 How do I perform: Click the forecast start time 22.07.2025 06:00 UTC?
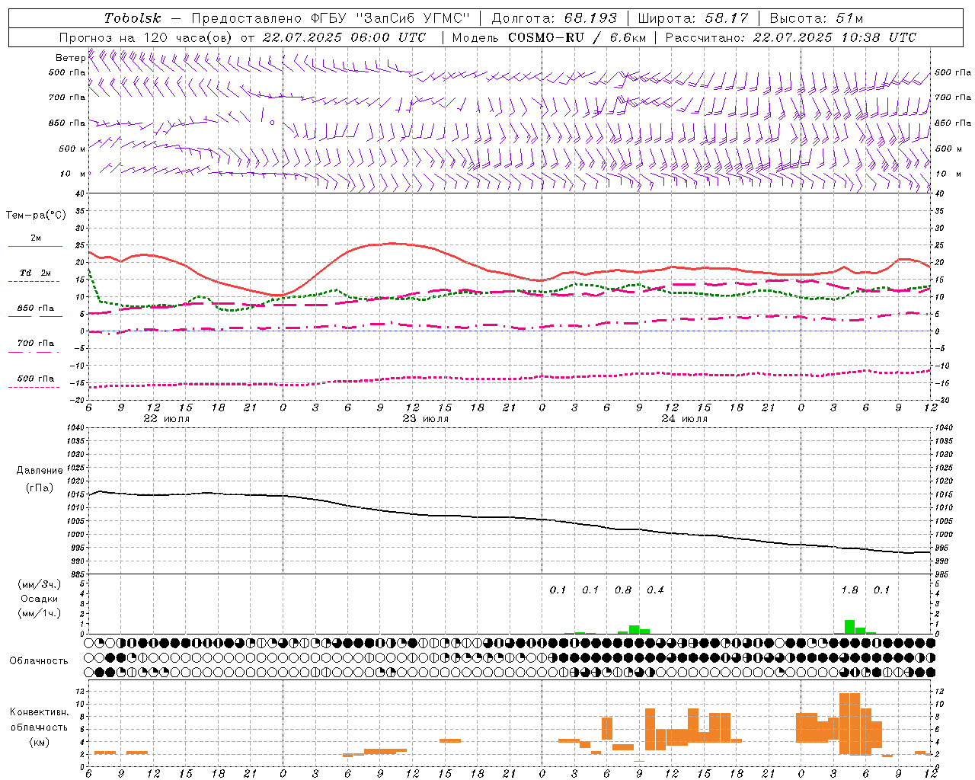click(344, 37)
